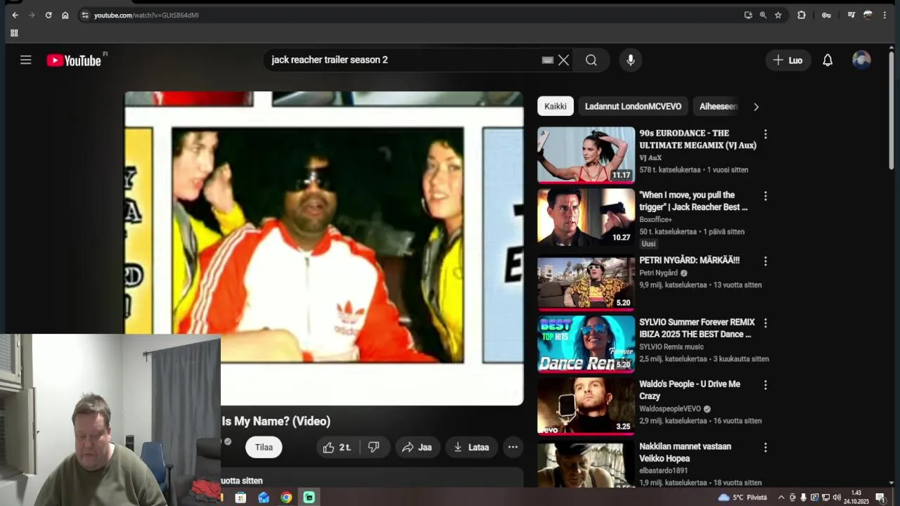Go to the YouTube home logo
Viewport: 900px width, 506px height.
(74, 60)
